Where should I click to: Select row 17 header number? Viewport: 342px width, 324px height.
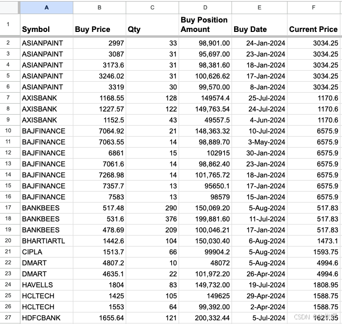click(8, 208)
